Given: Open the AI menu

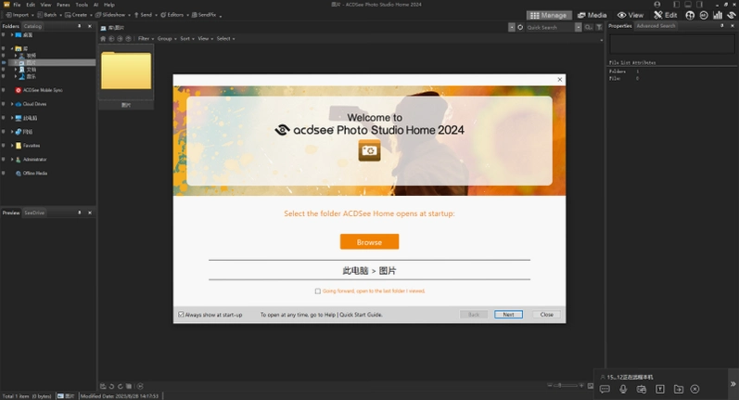Looking at the screenshot, I should (x=96, y=5).
